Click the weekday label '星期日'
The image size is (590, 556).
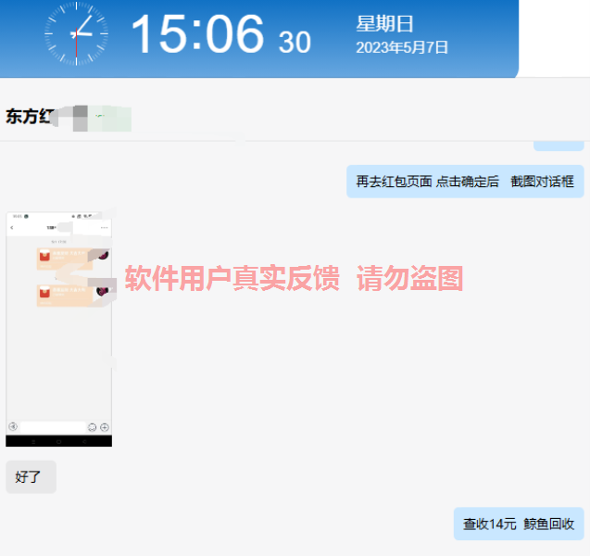pos(384,24)
